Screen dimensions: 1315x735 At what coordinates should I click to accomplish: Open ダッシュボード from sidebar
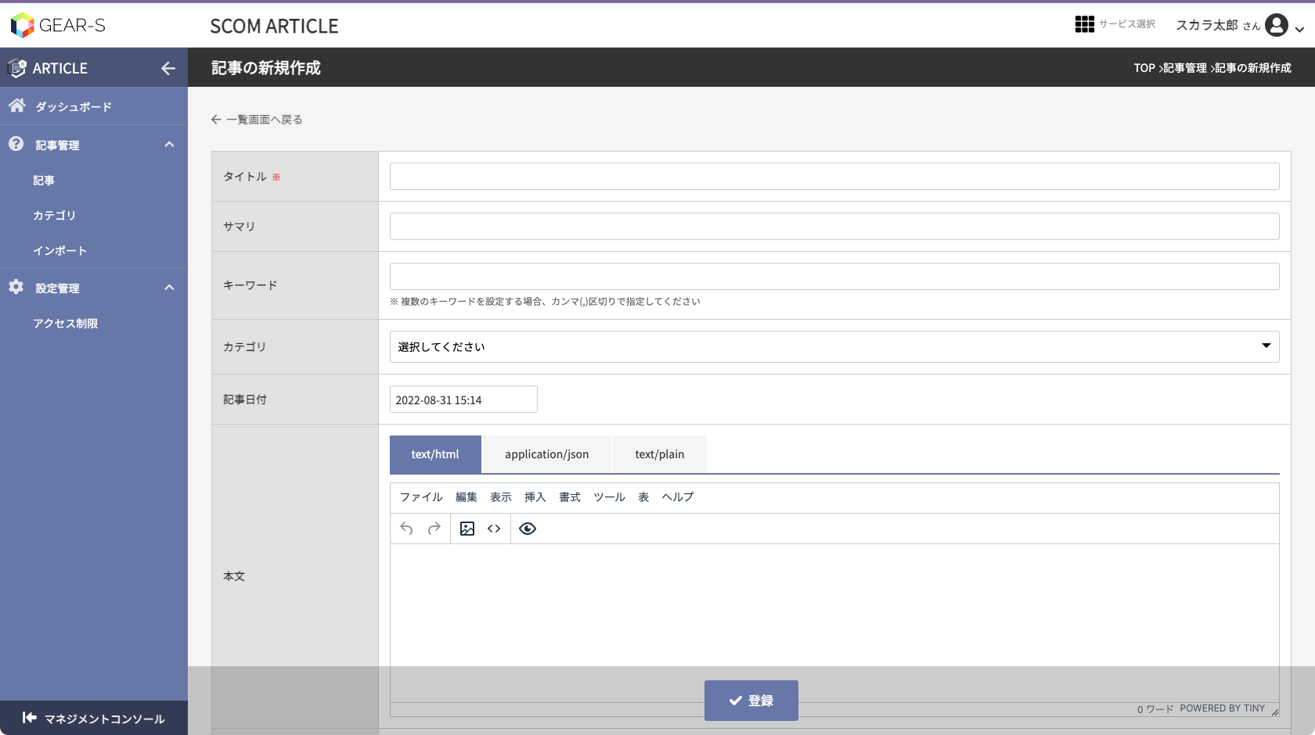74,106
